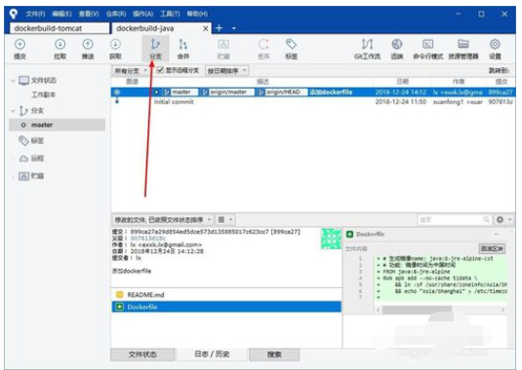Click the Tags icon in the sidebar
The height and width of the screenshot is (370, 522).
coord(23,141)
